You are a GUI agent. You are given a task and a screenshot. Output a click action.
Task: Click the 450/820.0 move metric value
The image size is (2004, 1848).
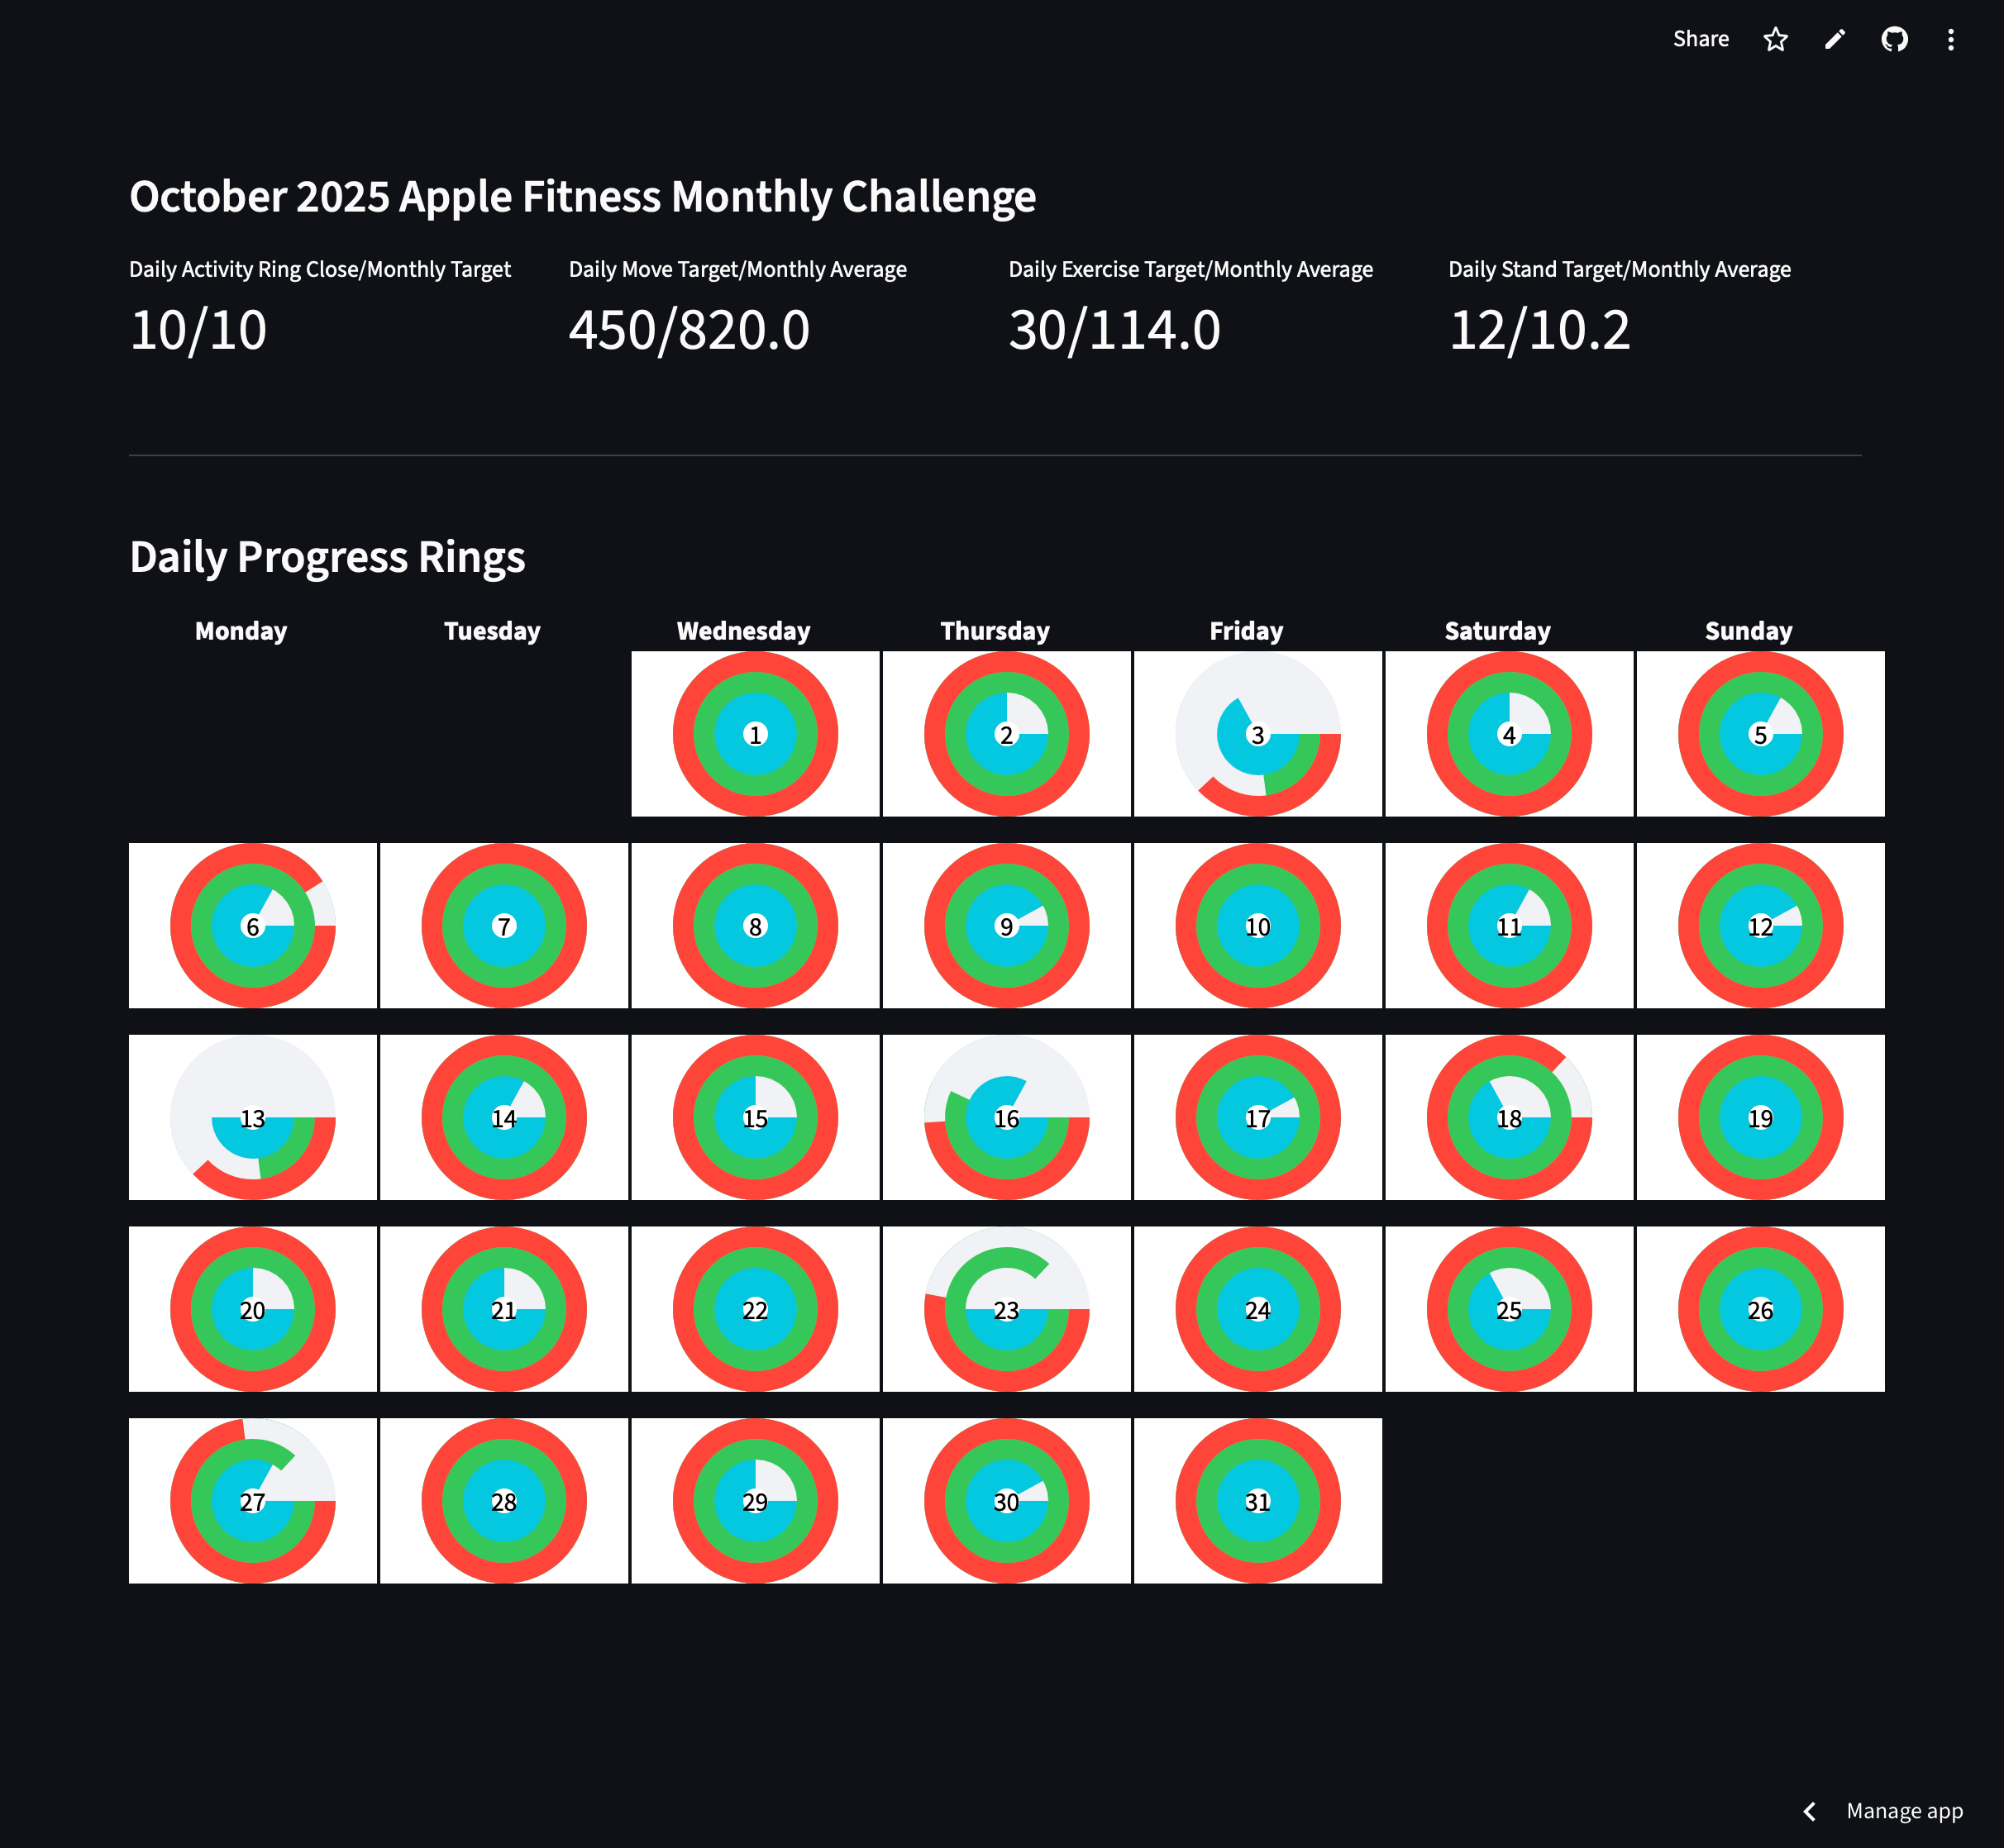coord(689,330)
